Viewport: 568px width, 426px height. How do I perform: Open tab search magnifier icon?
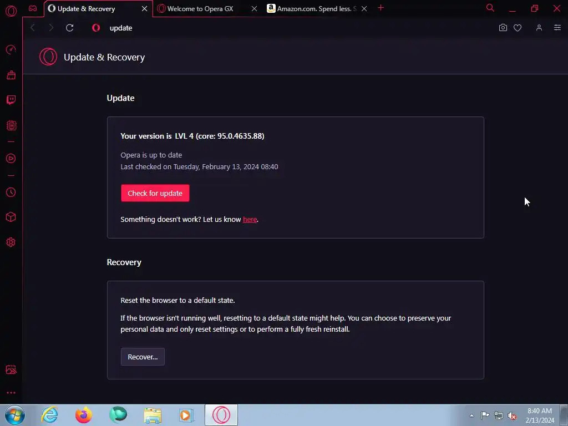pyautogui.click(x=490, y=8)
